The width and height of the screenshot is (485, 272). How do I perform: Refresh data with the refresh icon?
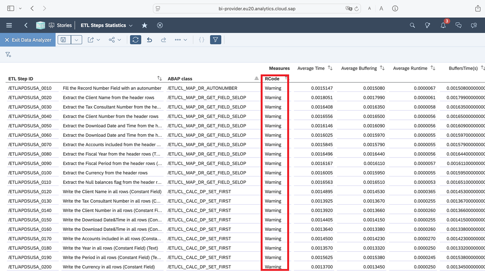pos(135,40)
